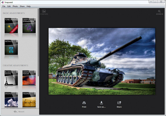
Task: Click the tank photo preview
Action: 102,61
